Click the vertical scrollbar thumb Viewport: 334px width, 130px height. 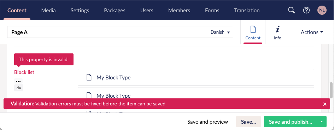[331, 90]
